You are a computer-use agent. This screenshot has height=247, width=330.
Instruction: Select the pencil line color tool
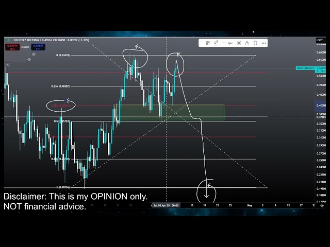tap(216, 43)
